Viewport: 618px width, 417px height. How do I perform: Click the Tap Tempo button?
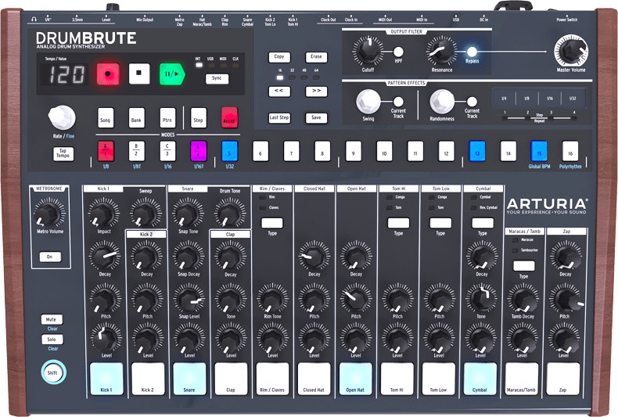(63, 153)
